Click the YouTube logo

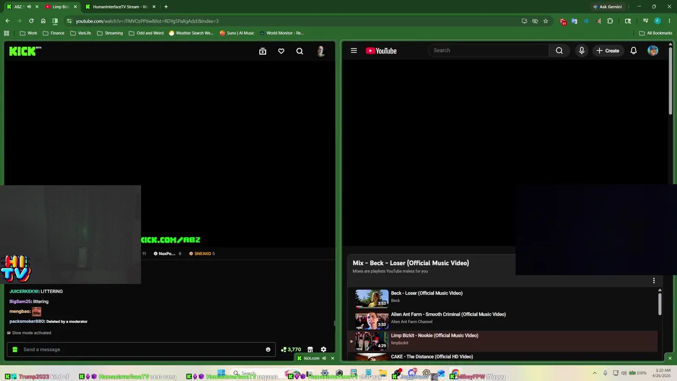click(381, 51)
